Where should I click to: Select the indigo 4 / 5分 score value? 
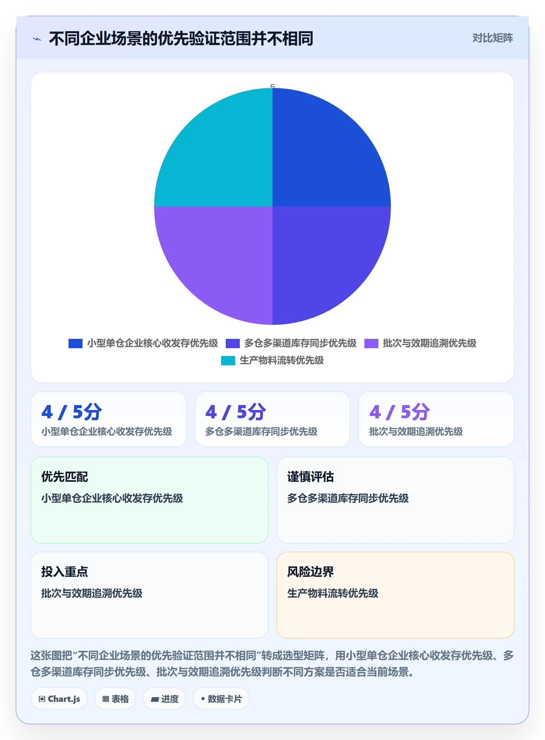point(236,412)
